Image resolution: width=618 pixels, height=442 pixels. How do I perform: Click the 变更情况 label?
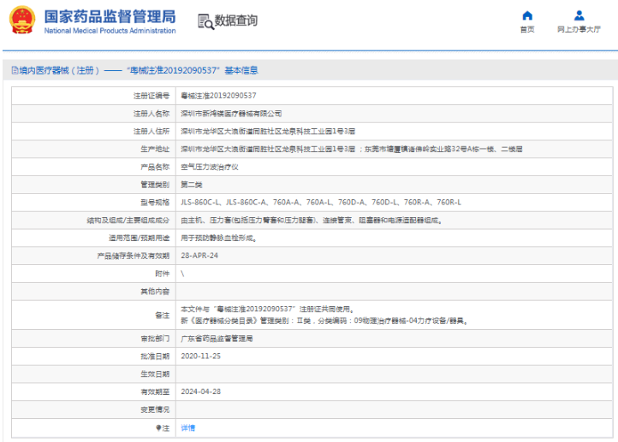pos(155,410)
